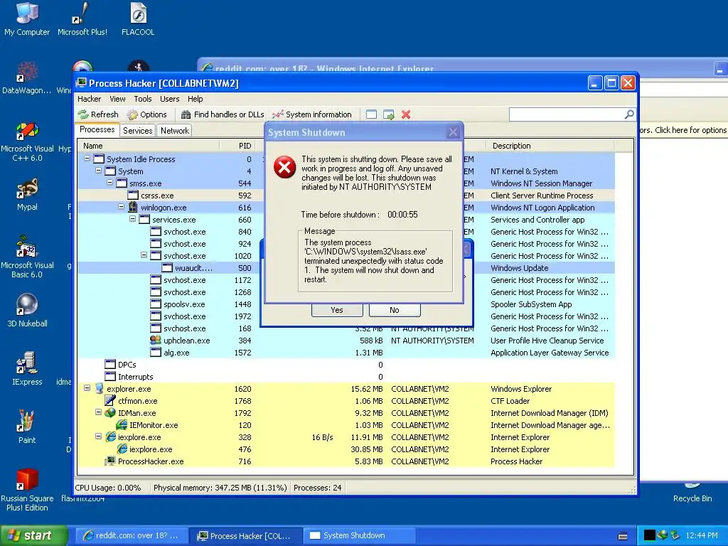Select uphclean.exe process icon
This screenshot has height=546, width=728.
(156, 340)
